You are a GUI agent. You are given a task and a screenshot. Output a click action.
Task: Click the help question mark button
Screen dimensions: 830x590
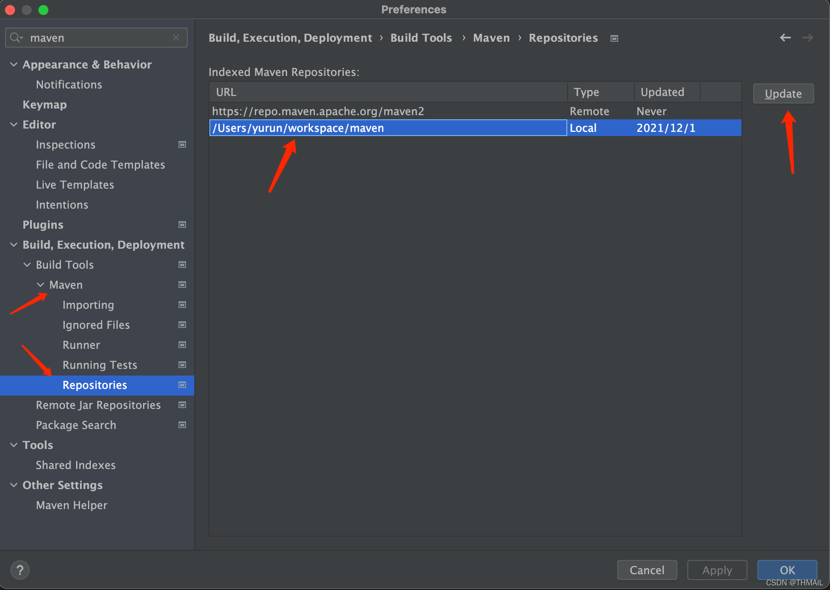point(20,570)
